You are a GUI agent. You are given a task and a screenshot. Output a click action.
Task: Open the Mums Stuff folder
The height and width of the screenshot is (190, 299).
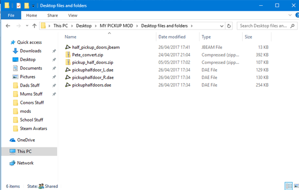[31, 94]
